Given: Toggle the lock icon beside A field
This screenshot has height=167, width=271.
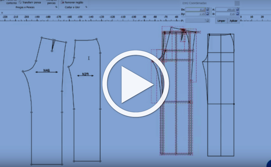Looking at the screenshot, I should 238,9.
